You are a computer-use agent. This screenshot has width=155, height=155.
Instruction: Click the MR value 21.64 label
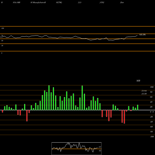144,91
